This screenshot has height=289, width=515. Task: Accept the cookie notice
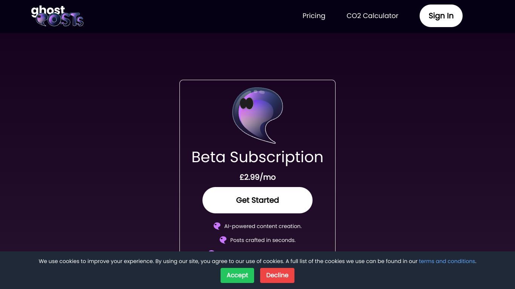point(237,275)
